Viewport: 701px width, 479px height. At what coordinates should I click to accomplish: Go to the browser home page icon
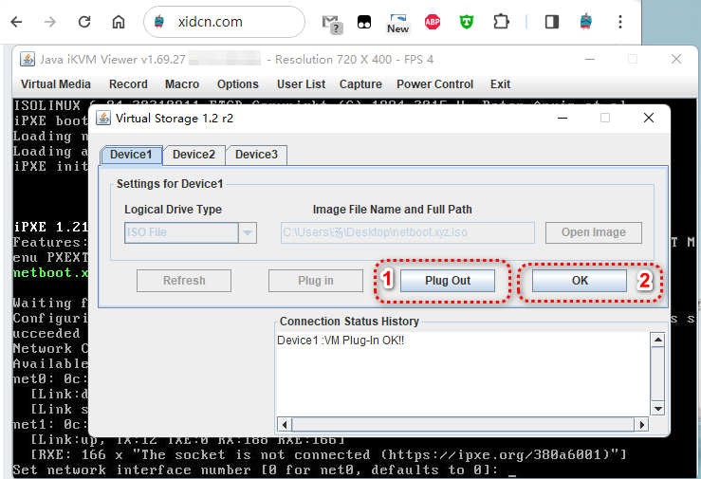tap(118, 22)
